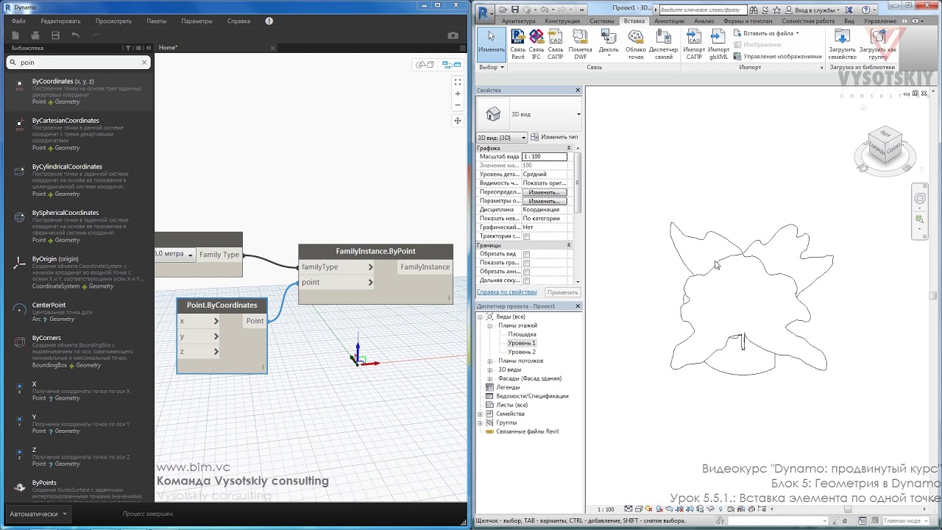Select Уровень 2 in project browser

(522, 352)
